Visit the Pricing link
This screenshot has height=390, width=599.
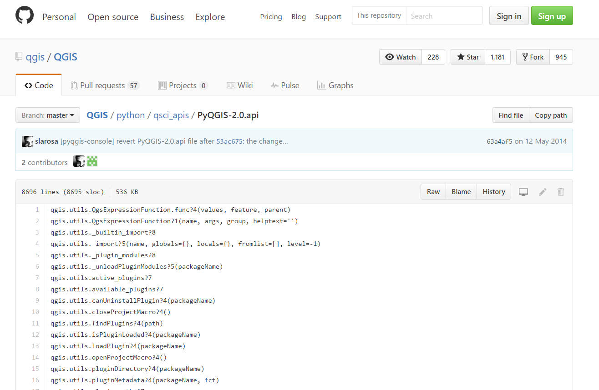(271, 17)
